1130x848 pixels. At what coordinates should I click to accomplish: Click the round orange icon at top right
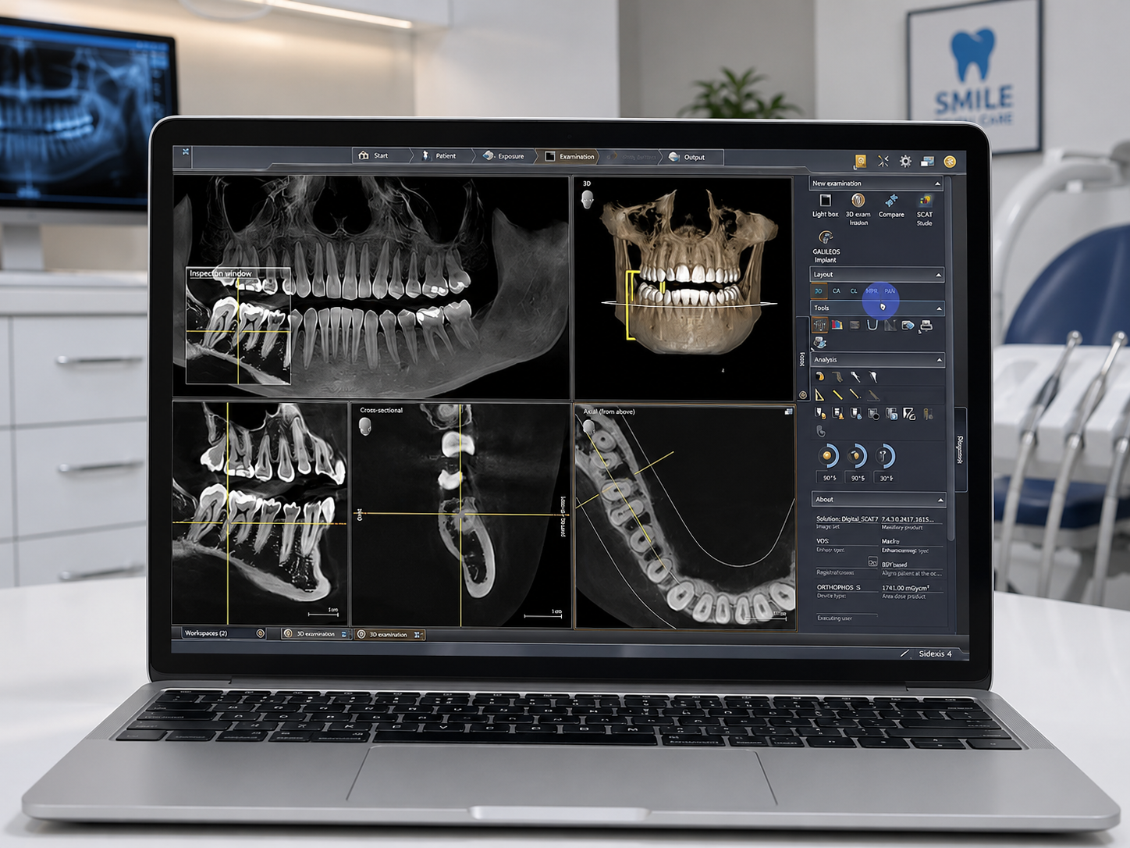coord(950,162)
